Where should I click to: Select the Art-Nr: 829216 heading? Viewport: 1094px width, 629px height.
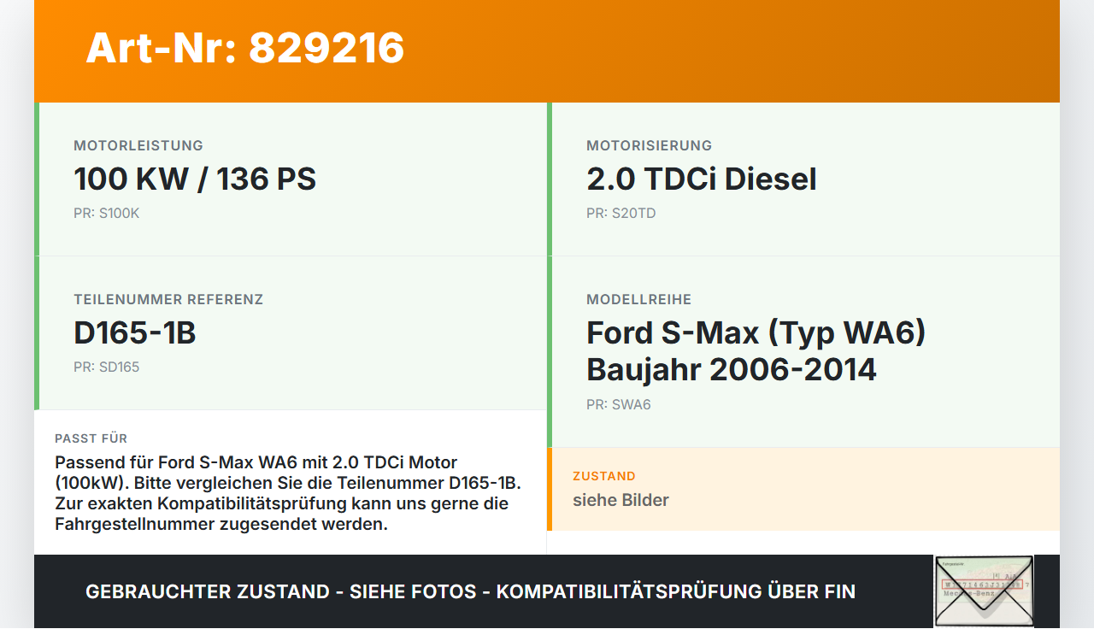pos(245,48)
